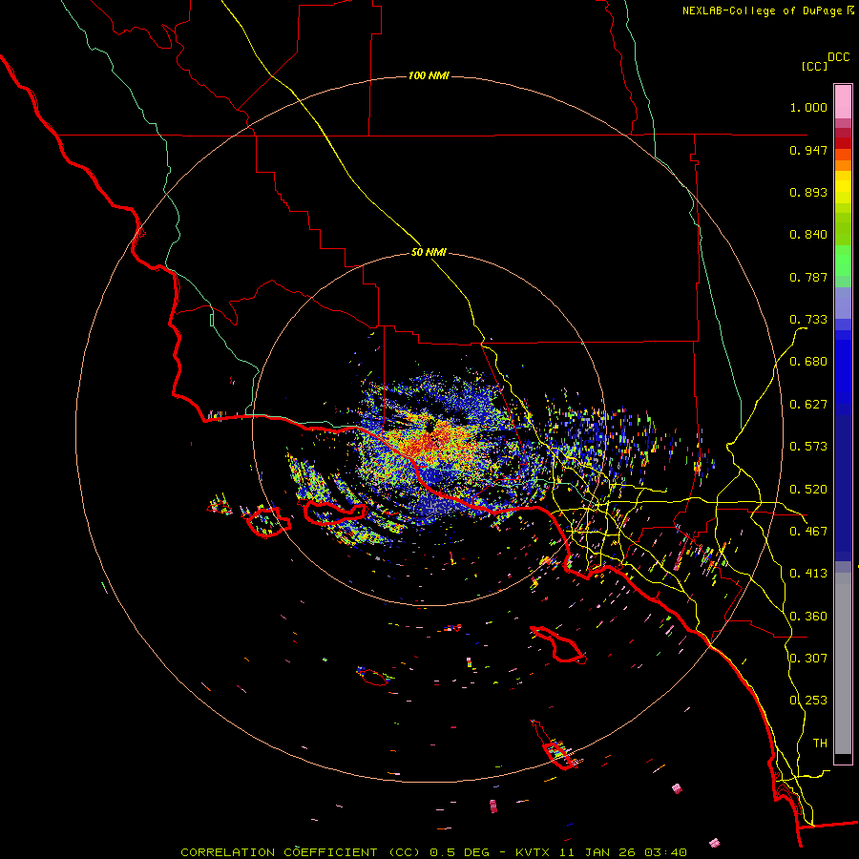Pick the olive-green colorbar swatch near 0.840
This screenshot has width=859, height=859.
click(843, 228)
